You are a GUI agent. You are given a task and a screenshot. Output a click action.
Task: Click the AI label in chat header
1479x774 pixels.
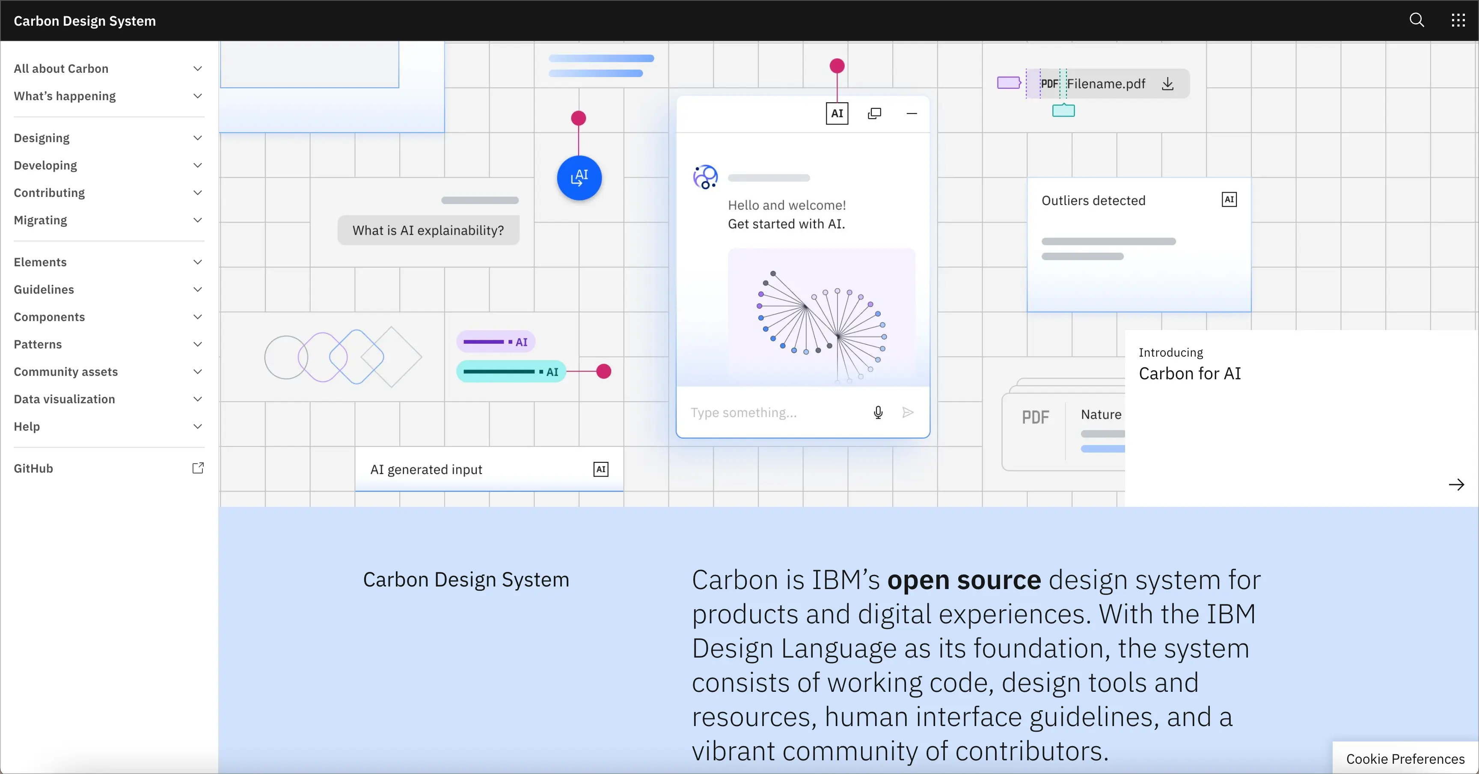click(x=837, y=113)
